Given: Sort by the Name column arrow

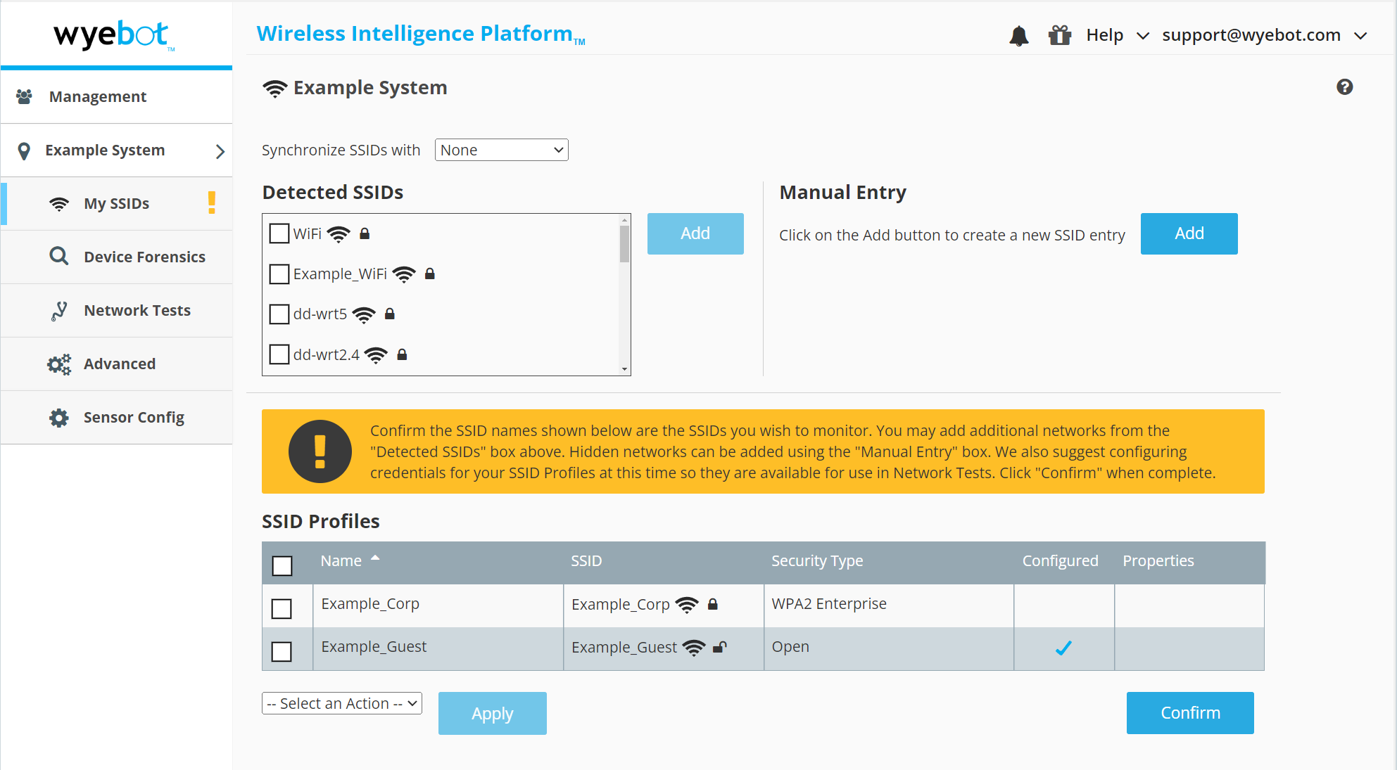Looking at the screenshot, I should (x=375, y=558).
